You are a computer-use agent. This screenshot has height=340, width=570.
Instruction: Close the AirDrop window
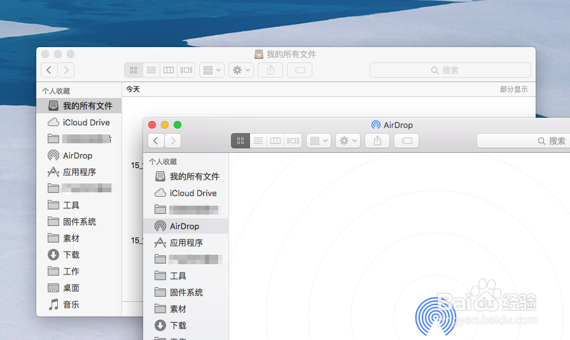coord(152,125)
